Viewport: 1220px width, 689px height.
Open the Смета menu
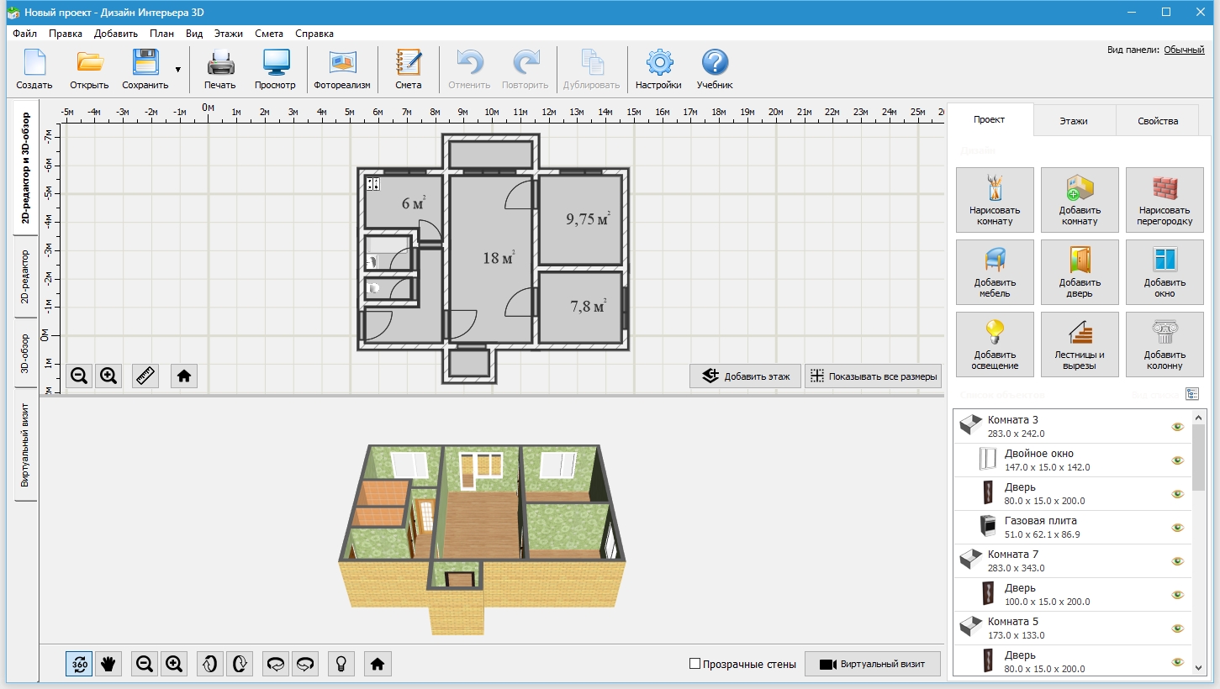(x=269, y=34)
